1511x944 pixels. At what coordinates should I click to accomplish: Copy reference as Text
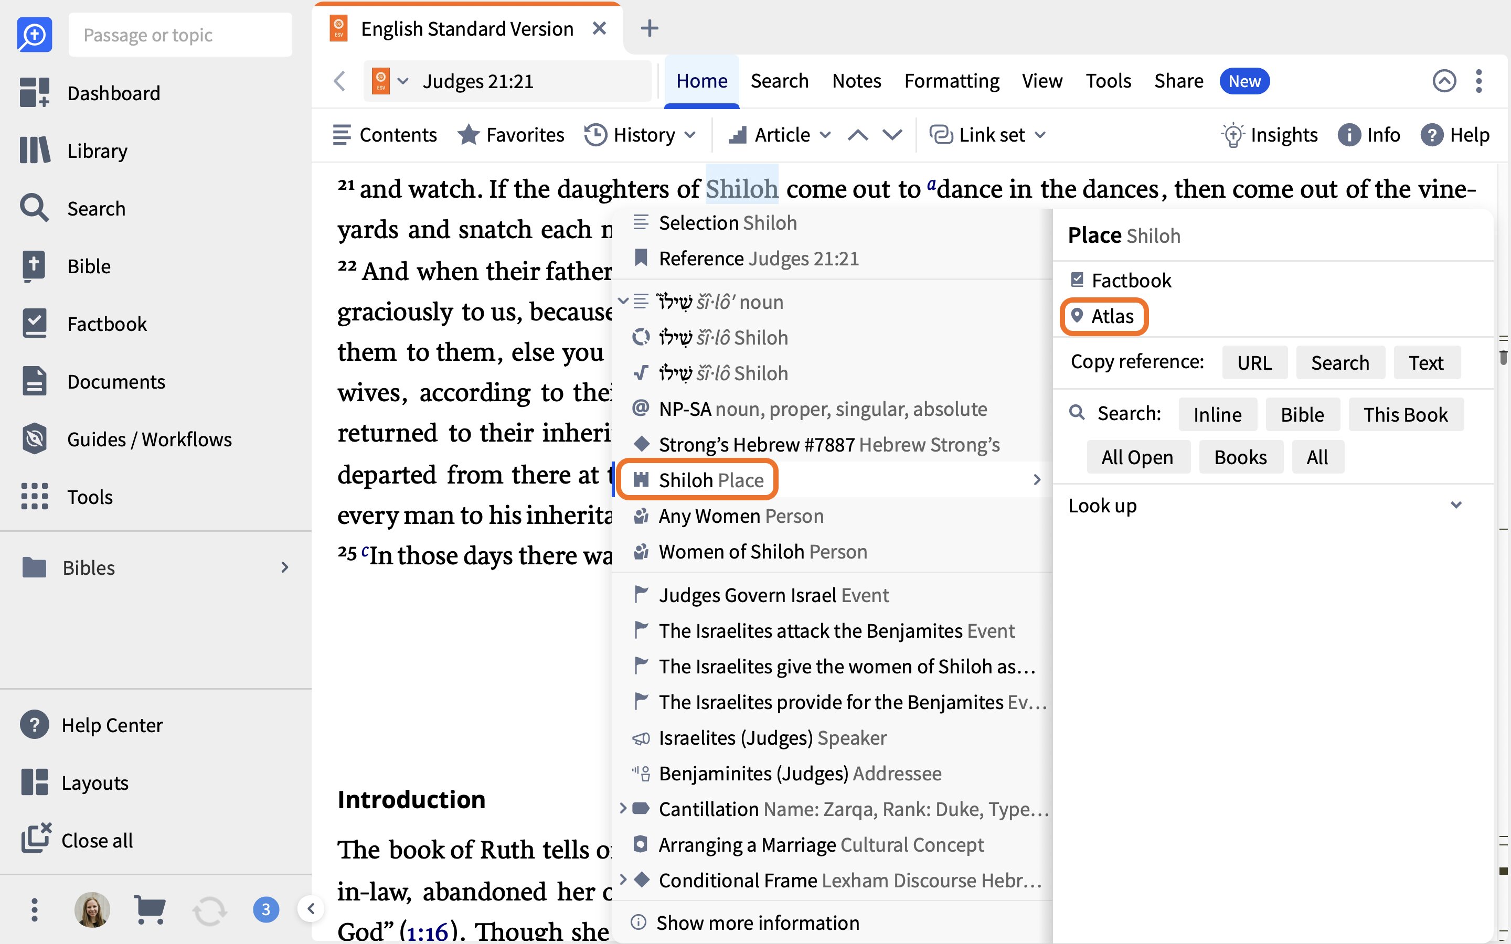point(1426,363)
